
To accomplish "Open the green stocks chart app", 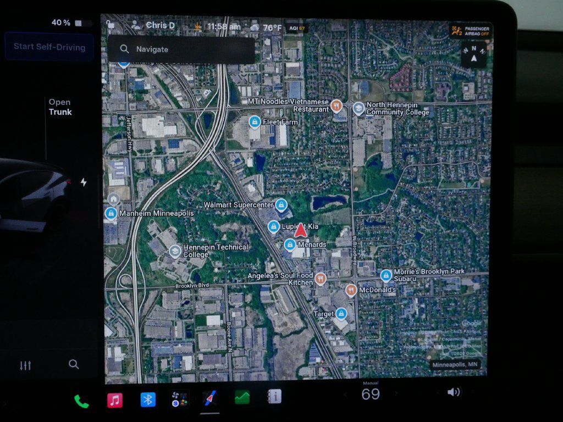I will pyautogui.click(x=242, y=398).
